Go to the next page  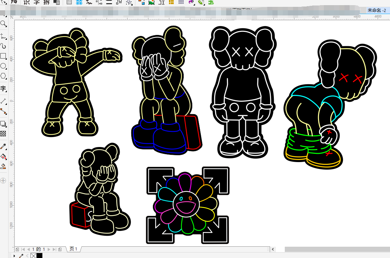tap(49, 249)
